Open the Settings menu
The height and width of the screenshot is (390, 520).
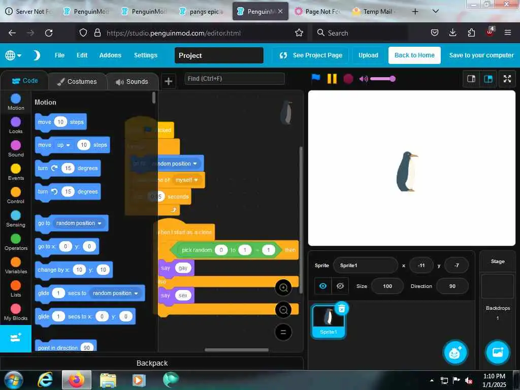[145, 55]
